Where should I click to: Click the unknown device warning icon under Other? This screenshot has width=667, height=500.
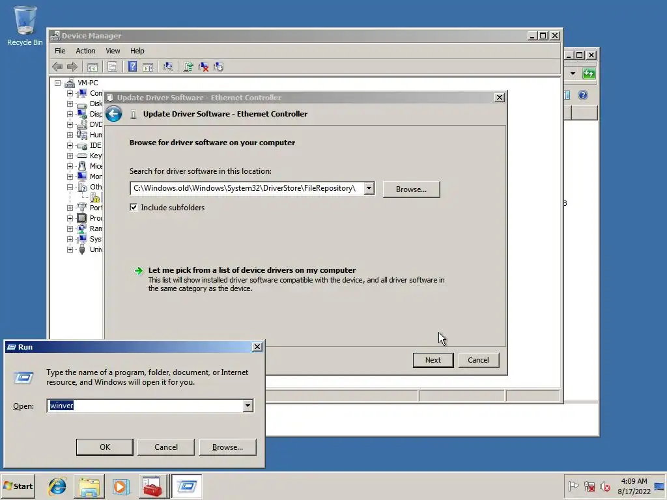[95, 198]
